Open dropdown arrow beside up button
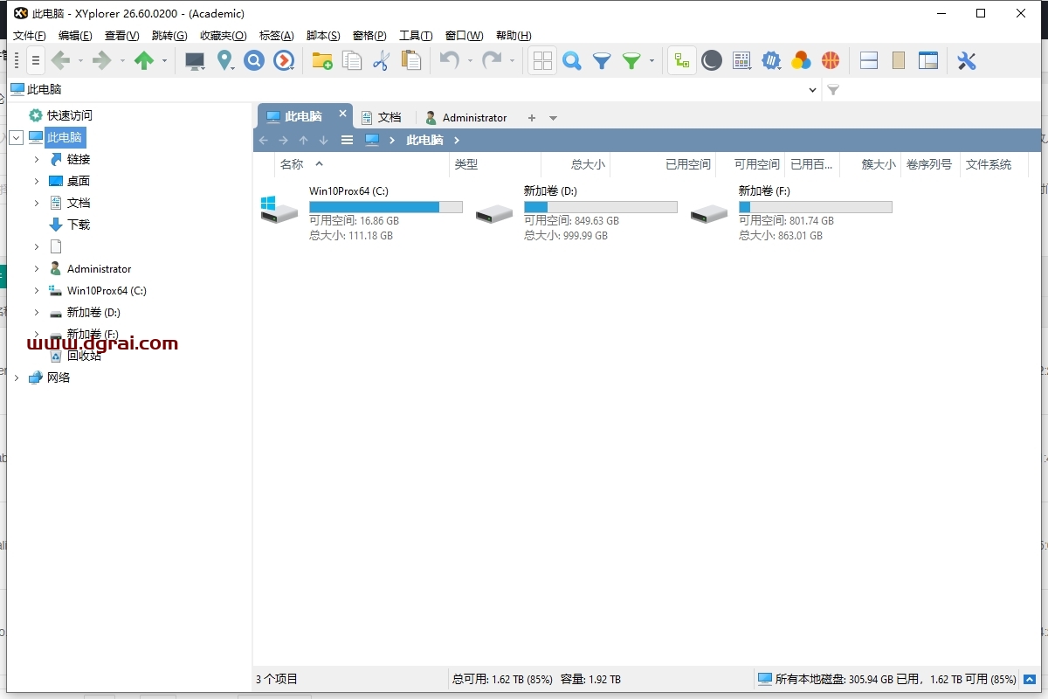 click(x=164, y=61)
